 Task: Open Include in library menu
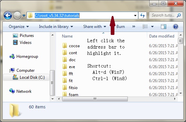point(56,27)
